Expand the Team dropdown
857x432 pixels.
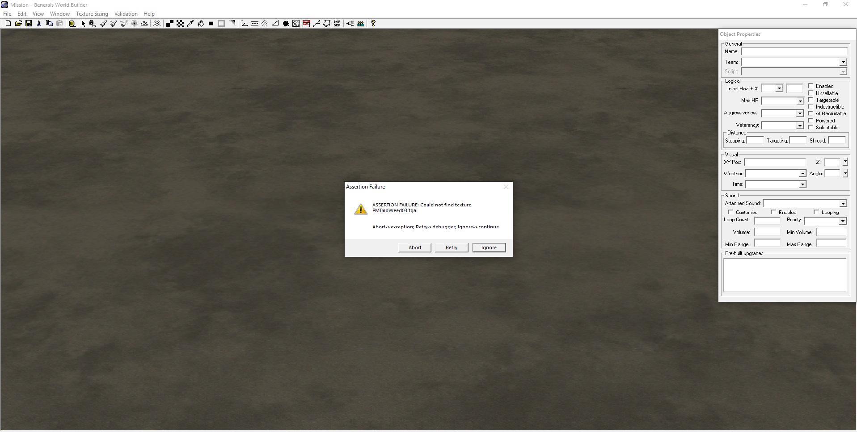(x=843, y=62)
